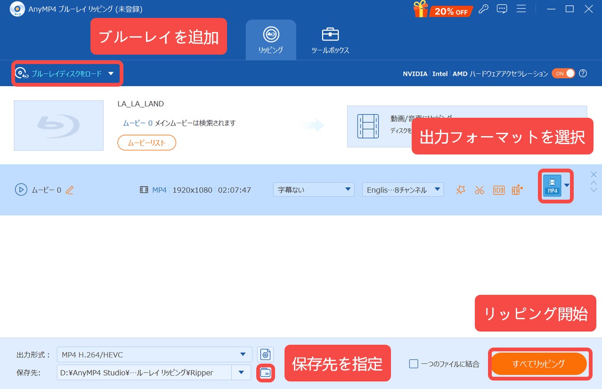Open the ID3 metadata editor icon
This screenshot has width=602, height=389.
(498, 190)
